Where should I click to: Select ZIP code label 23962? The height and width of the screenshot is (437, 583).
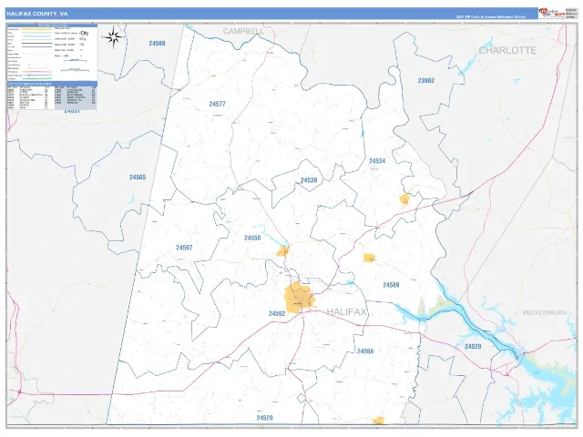[x=425, y=81]
